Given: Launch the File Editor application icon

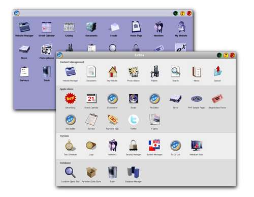Looking at the screenshot, I should click(154, 99).
